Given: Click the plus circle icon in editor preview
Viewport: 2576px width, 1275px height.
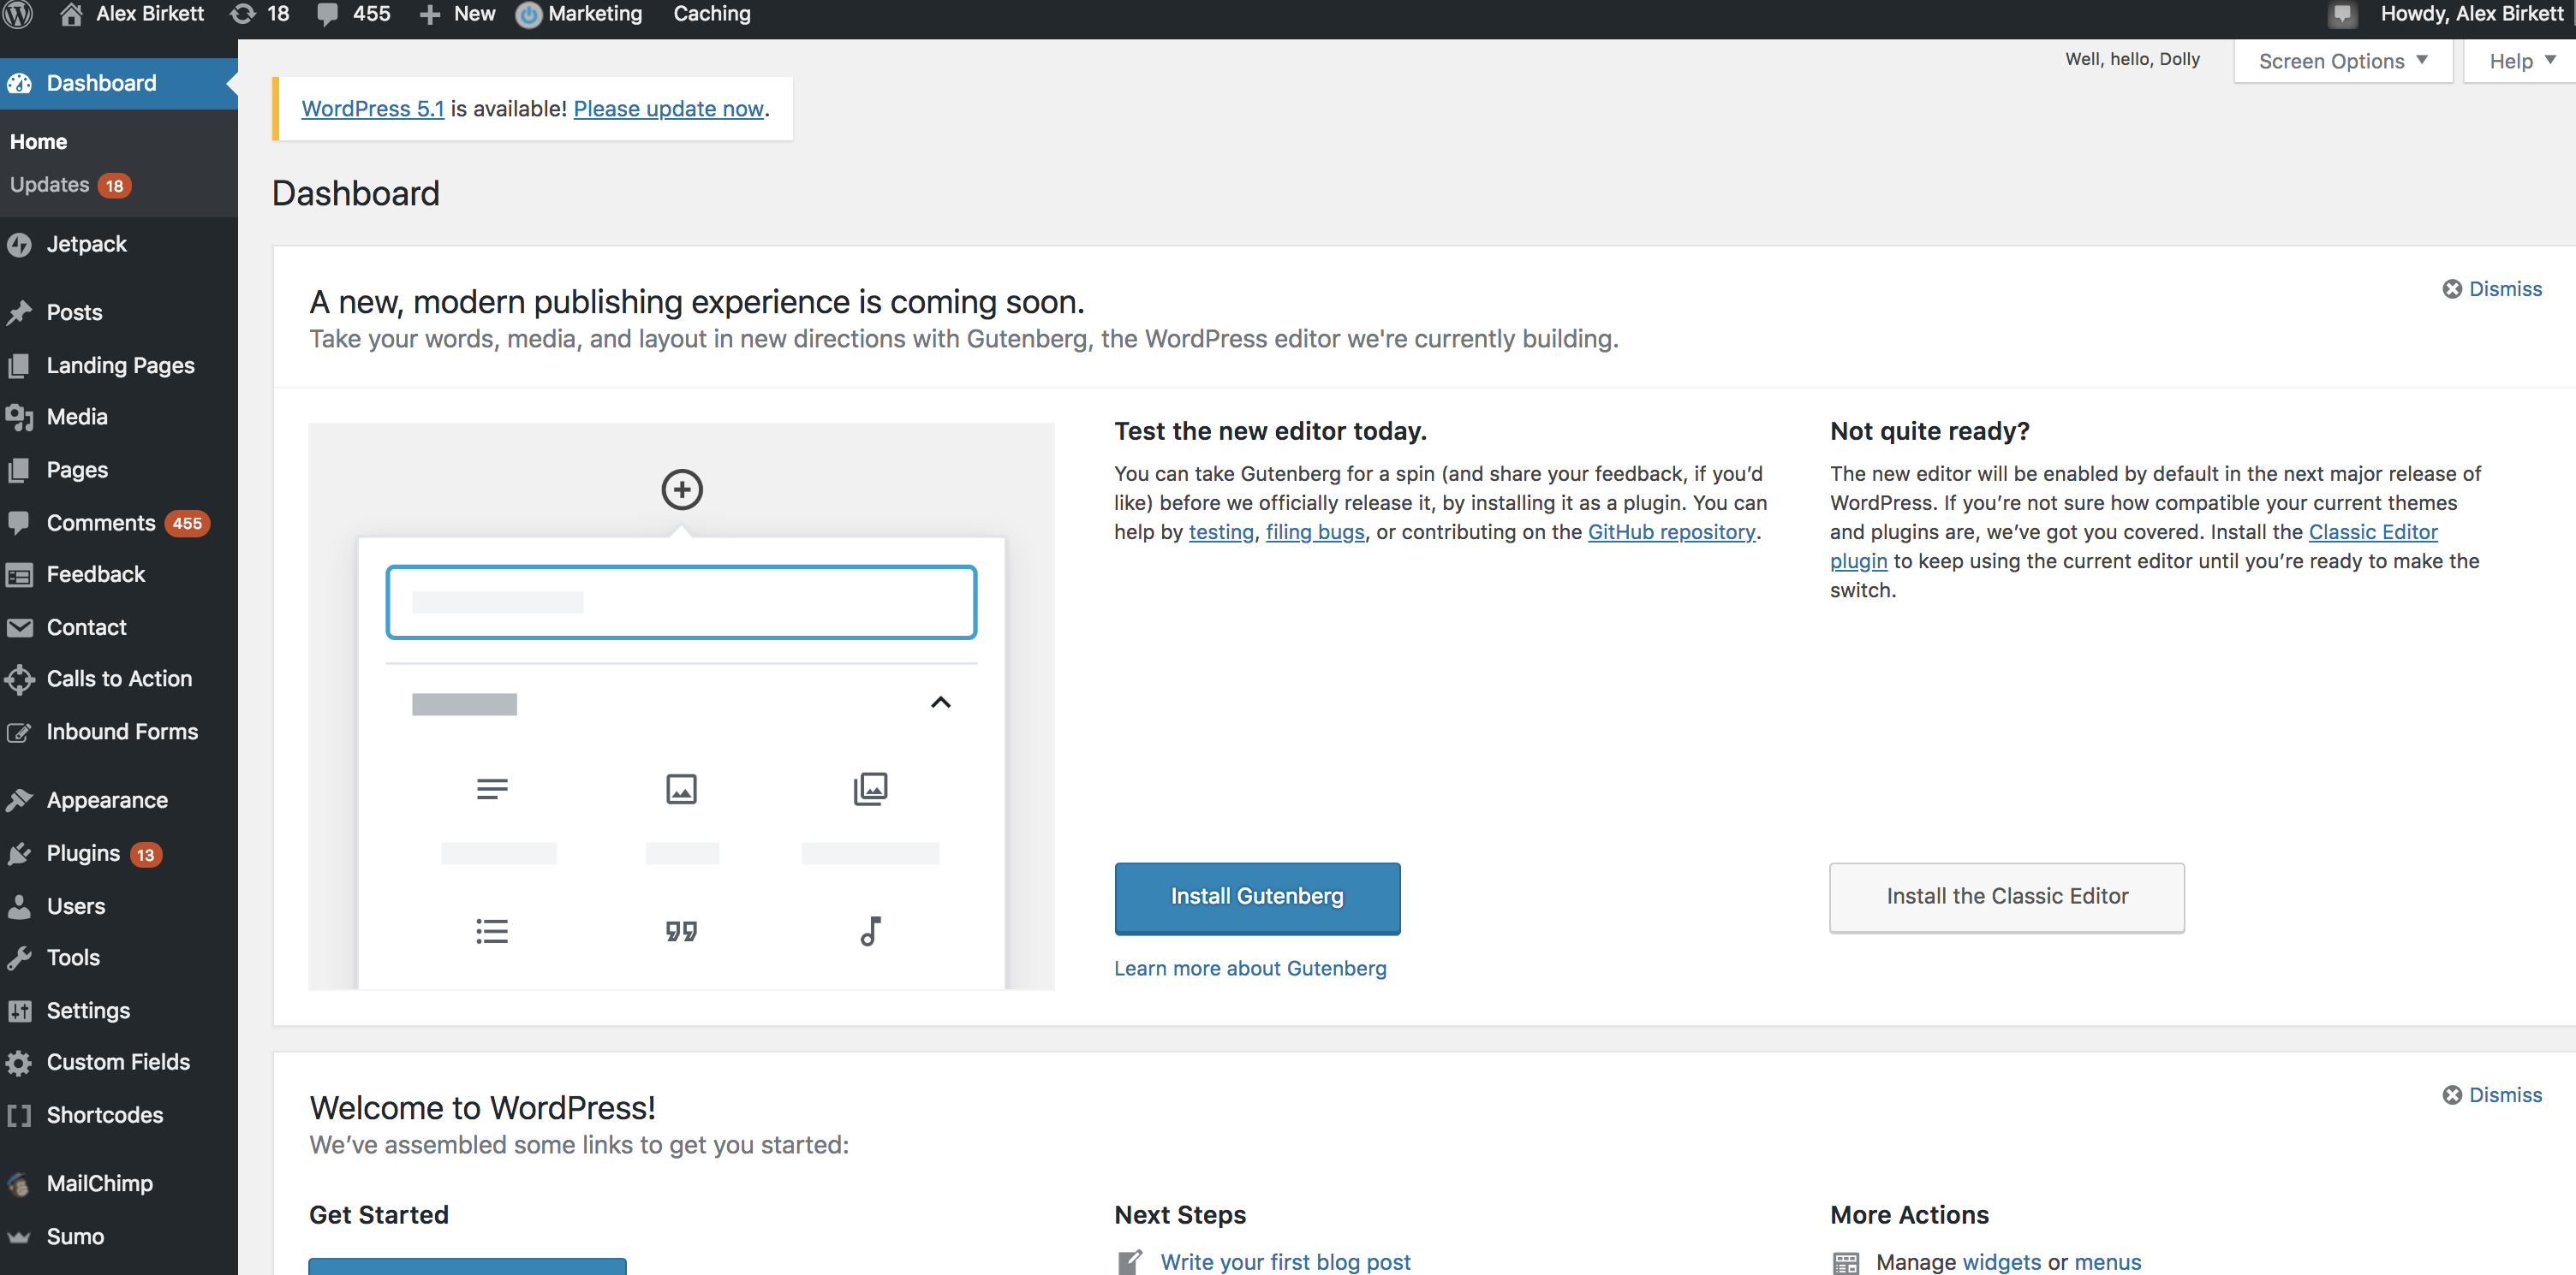Looking at the screenshot, I should pos(682,489).
